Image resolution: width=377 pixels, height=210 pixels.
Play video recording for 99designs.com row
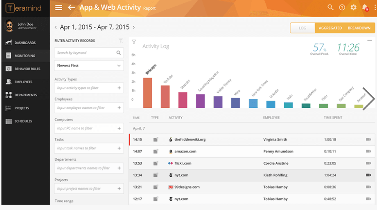[x=368, y=187]
